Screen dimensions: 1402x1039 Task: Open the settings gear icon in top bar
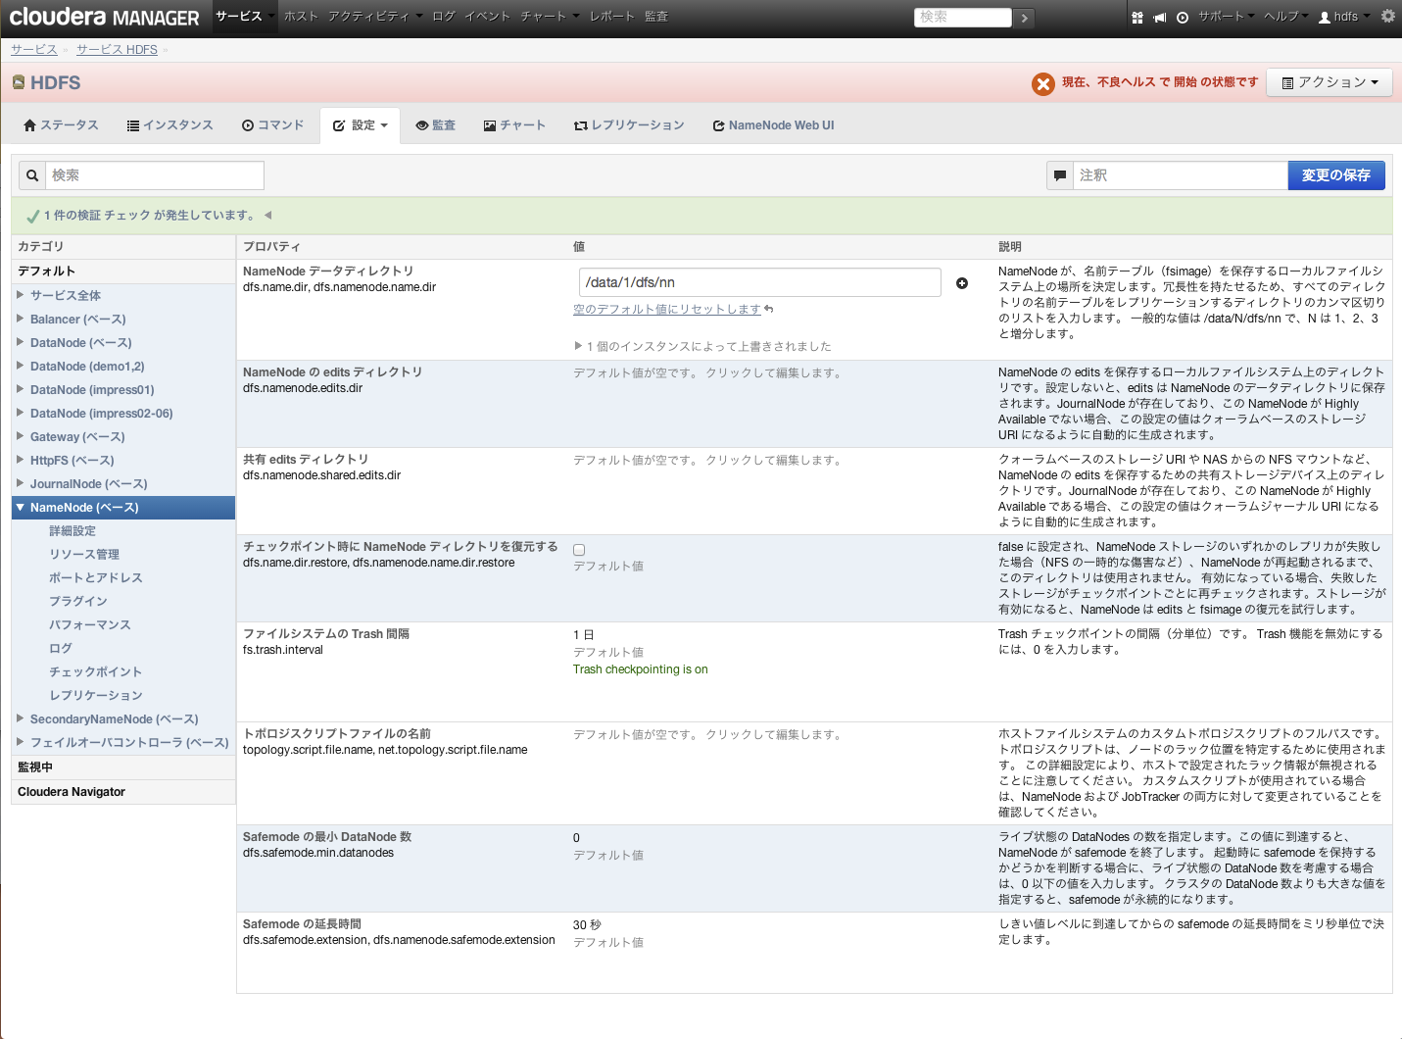1387,17
